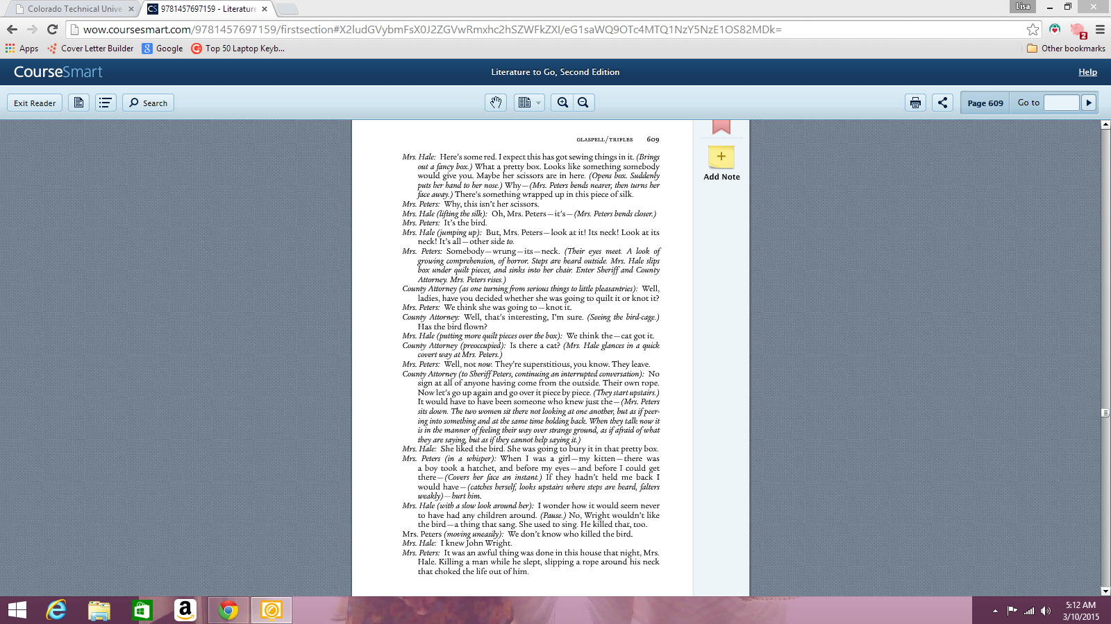Screen dimensions: 1111x624
Task: Go forward in browser history
Action: click(32, 29)
